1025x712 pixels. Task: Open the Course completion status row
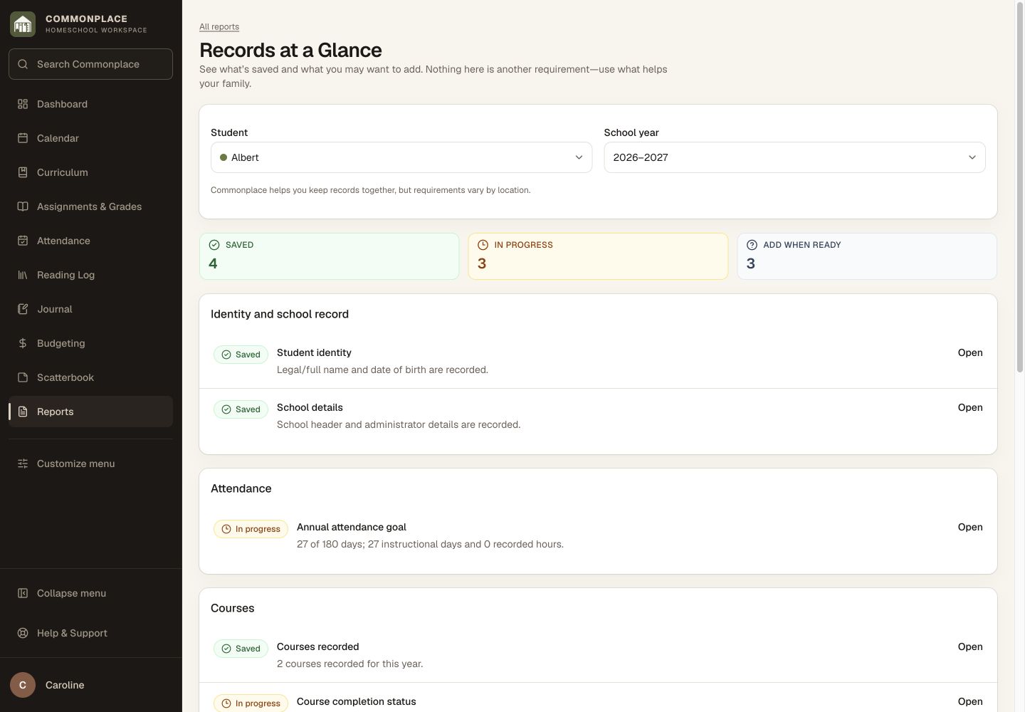[x=970, y=701]
